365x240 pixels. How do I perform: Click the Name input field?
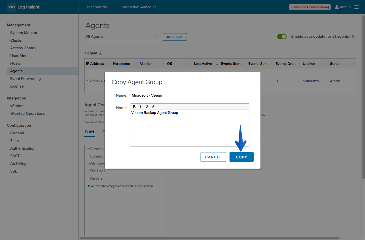tap(190, 95)
